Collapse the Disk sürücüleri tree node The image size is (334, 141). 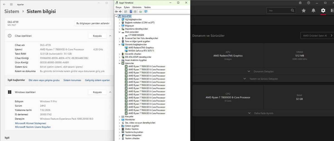(x=119, y=32)
